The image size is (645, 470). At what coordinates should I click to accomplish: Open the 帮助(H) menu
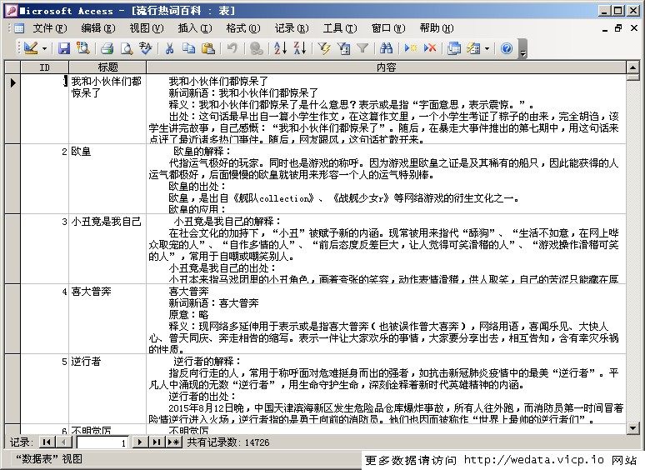click(x=437, y=28)
